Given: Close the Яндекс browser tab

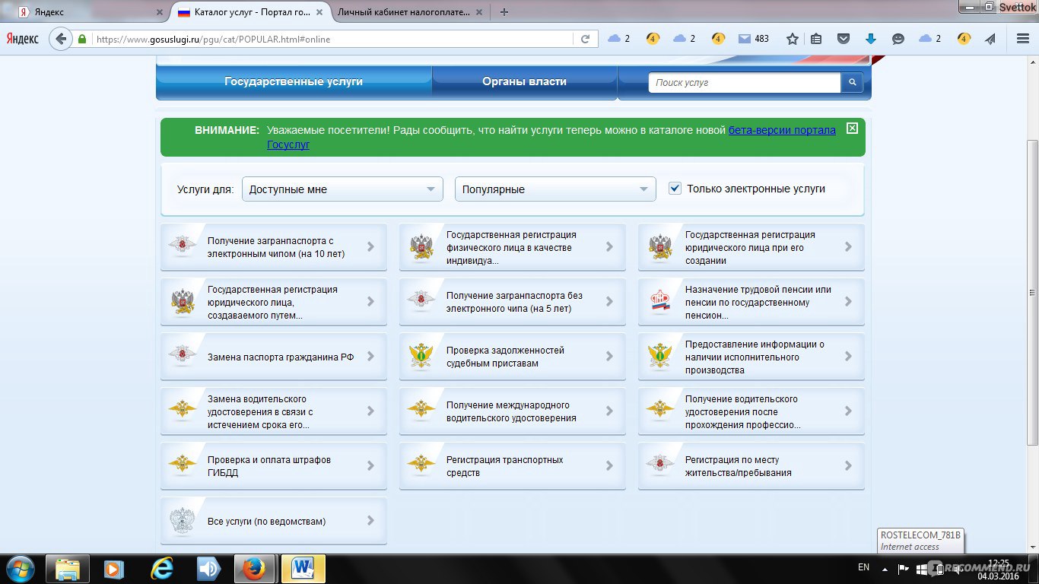Looking at the screenshot, I should [159, 12].
